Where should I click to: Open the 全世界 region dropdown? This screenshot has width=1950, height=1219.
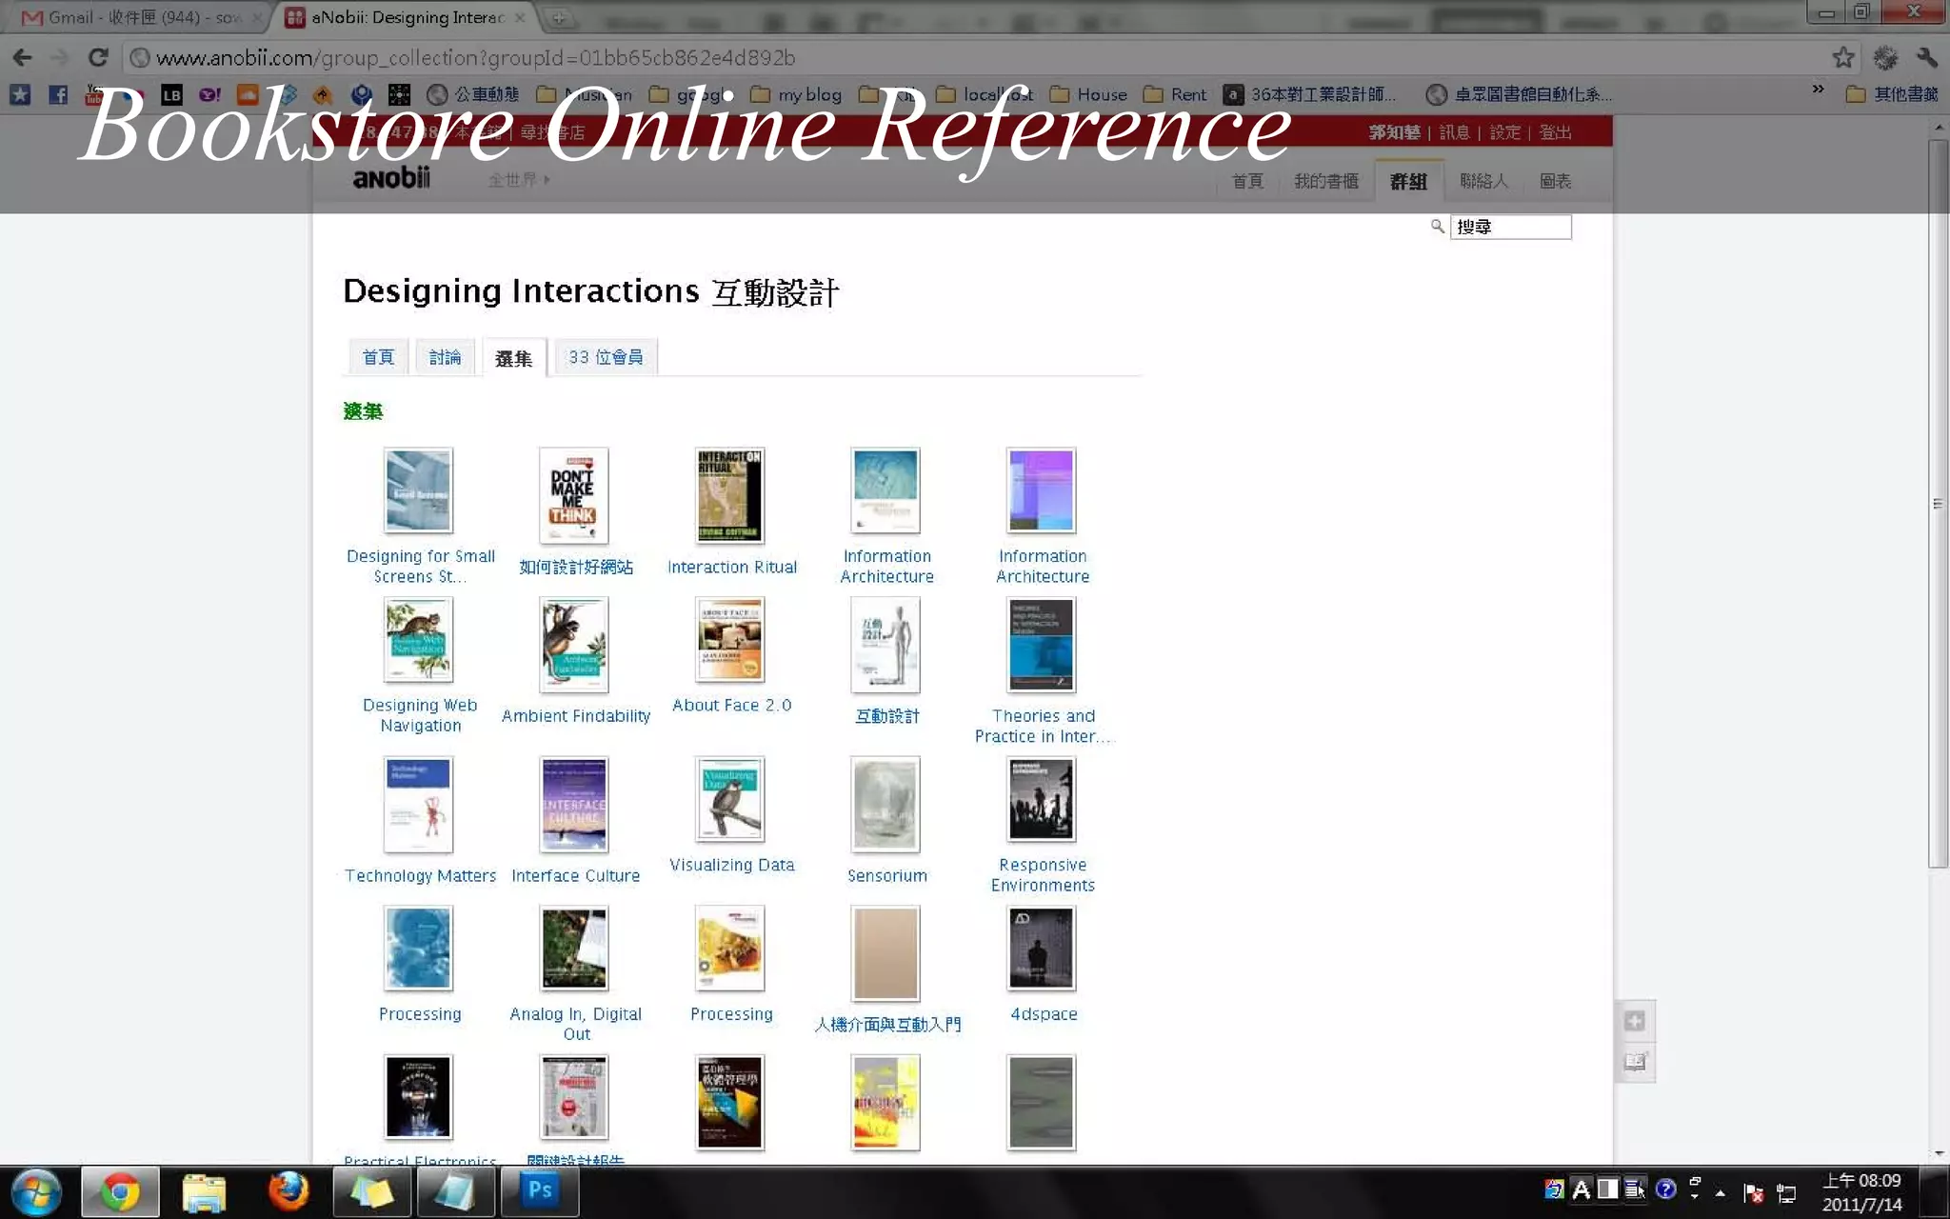pos(518,179)
